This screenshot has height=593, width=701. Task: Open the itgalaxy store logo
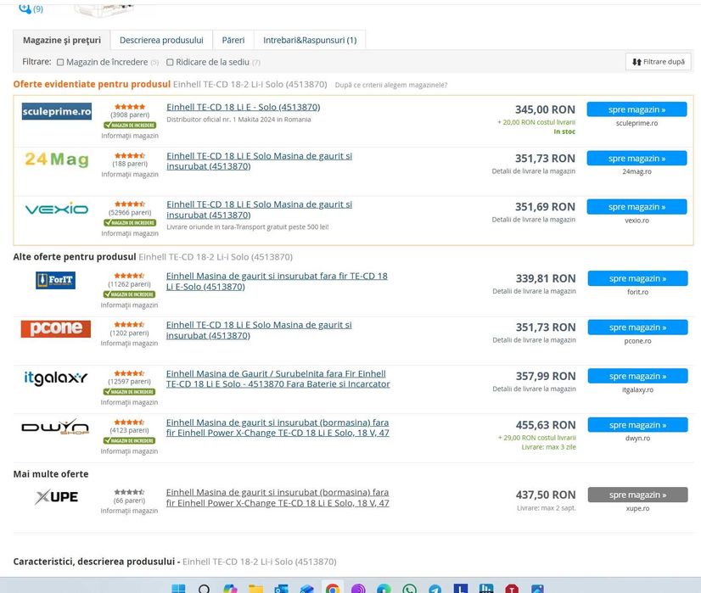click(56, 378)
